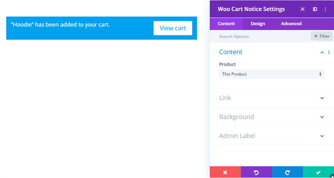Viewport: 334px width, 178px height.
Task: Open Content section three-dot options
Action: (x=329, y=52)
